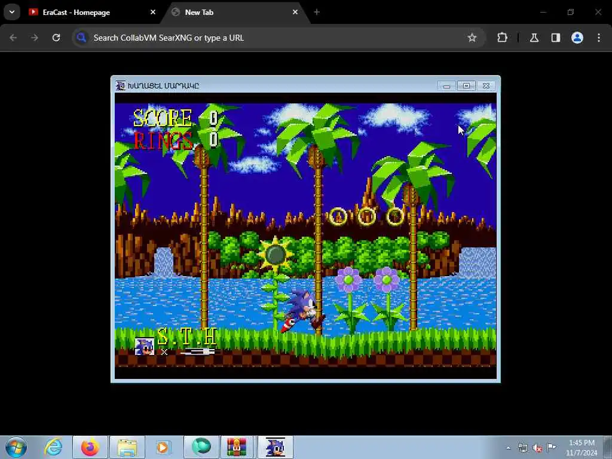Launch Firefox from the taskbar

click(90, 447)
